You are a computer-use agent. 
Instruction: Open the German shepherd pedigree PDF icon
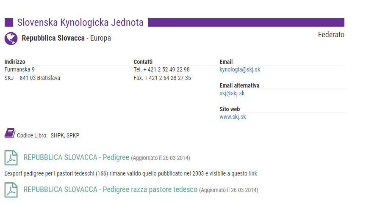click(x=11, y=190)
